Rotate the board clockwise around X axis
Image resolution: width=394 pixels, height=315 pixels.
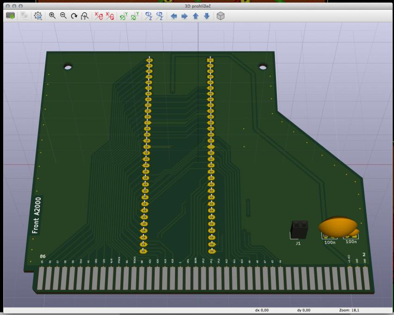pyautogui.click(x=99, y=16)
